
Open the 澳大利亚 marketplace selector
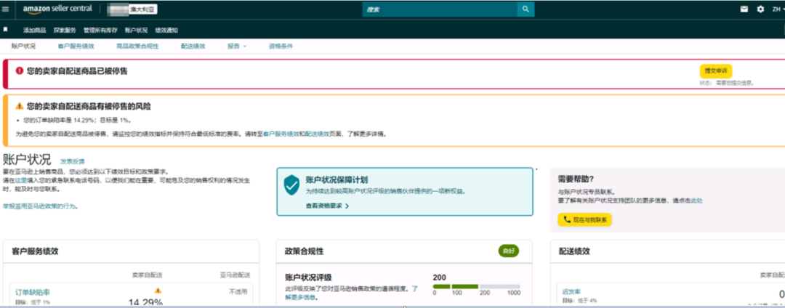click(142, 9)
